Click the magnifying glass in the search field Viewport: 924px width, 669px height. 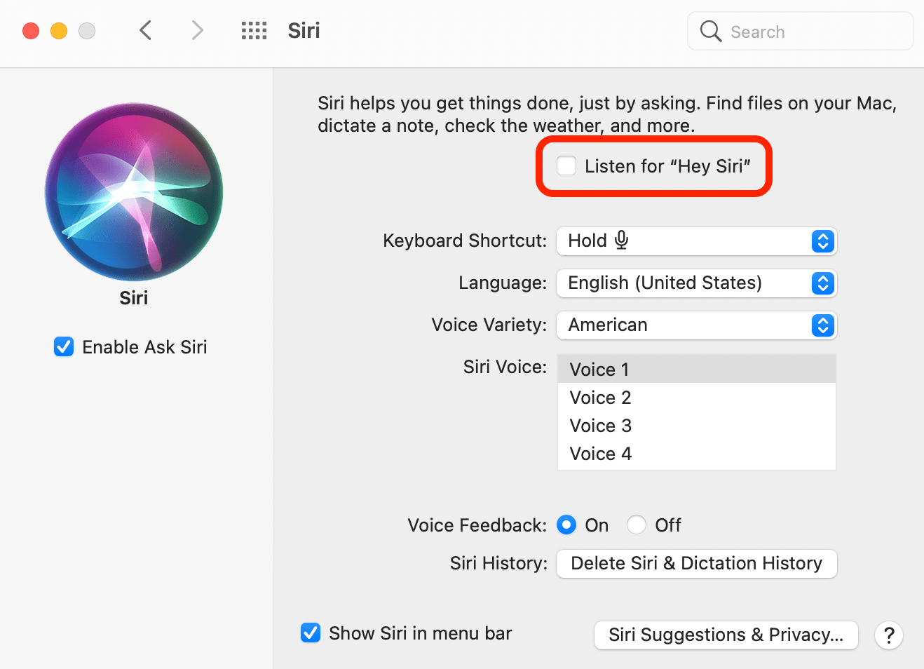710,31
